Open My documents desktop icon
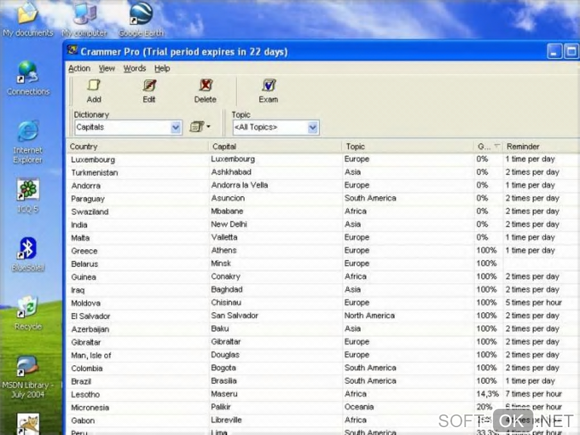This screenshot has height=435, width=580. click(27, 19)
